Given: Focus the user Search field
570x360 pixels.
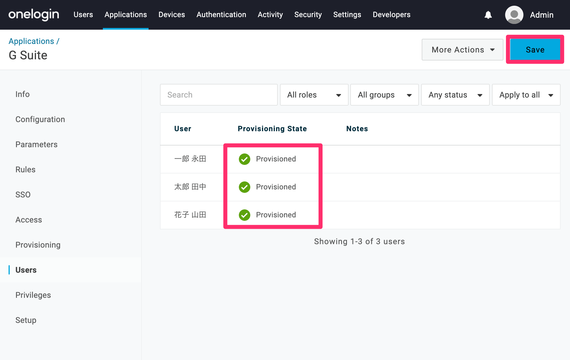Looking at the screenshot, I should tap(219, 95).
